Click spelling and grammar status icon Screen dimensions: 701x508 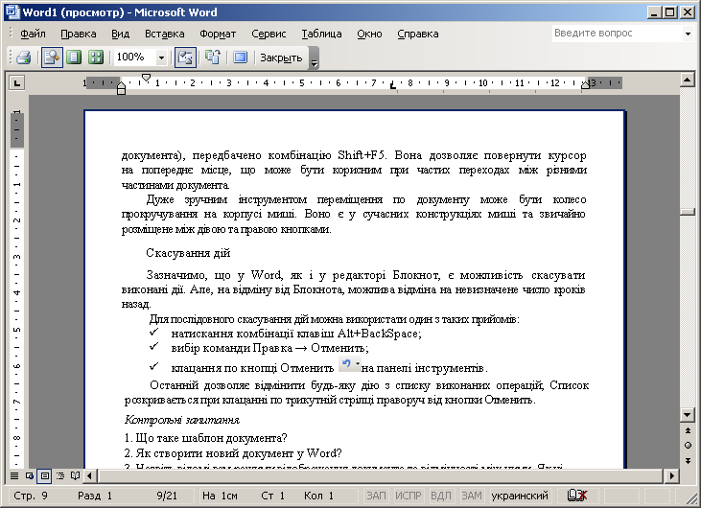click(576, 495)
